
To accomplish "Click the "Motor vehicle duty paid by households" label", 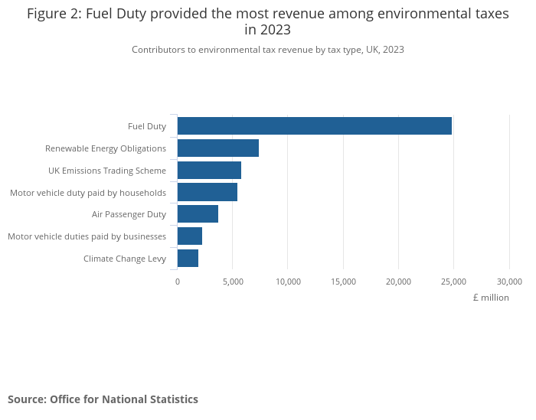I will (x=88, y=193).
